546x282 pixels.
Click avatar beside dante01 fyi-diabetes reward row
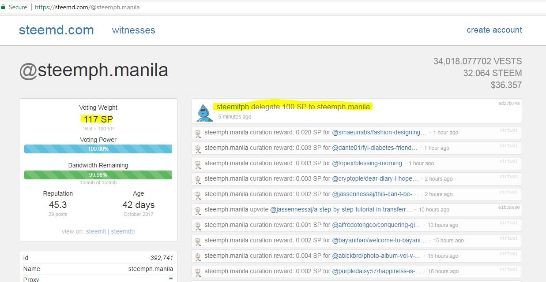(x=198, y=148)
